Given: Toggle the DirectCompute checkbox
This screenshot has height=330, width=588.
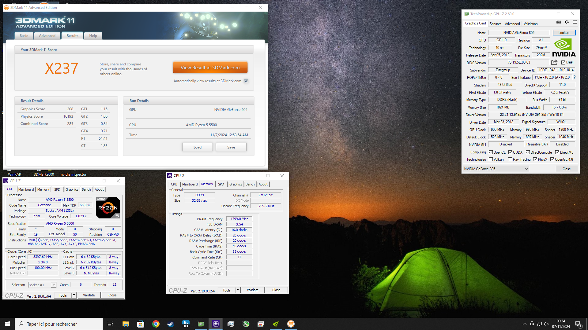Looking at the screenshot, I should 528,152.
